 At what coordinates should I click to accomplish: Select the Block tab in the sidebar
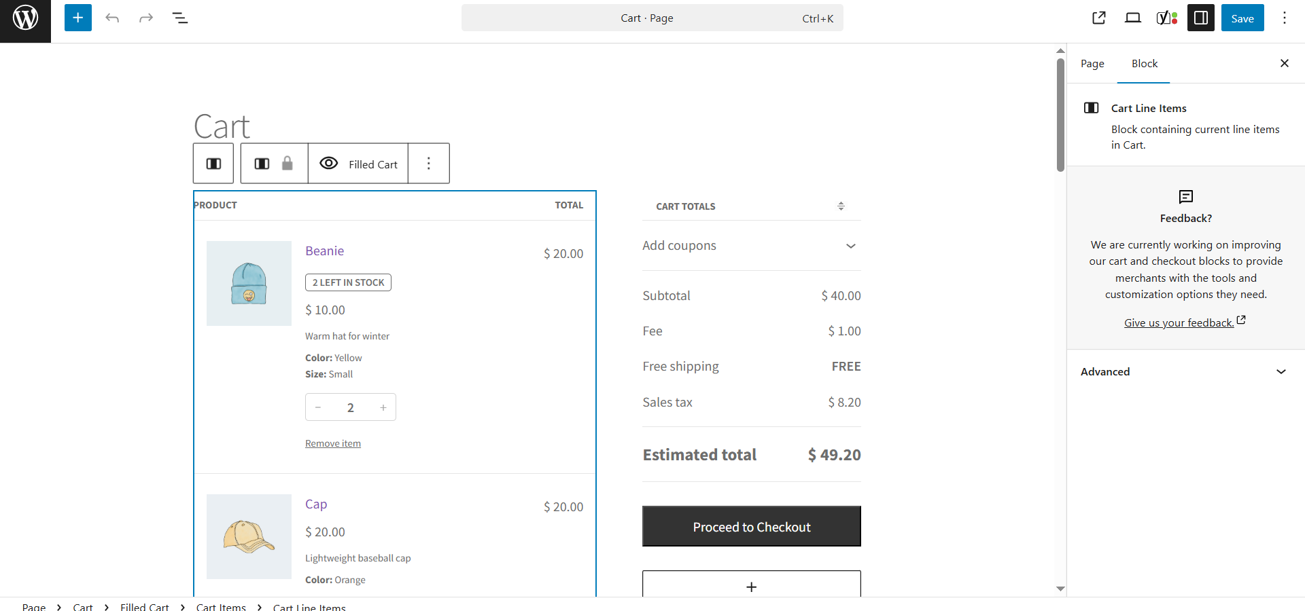1144,63
